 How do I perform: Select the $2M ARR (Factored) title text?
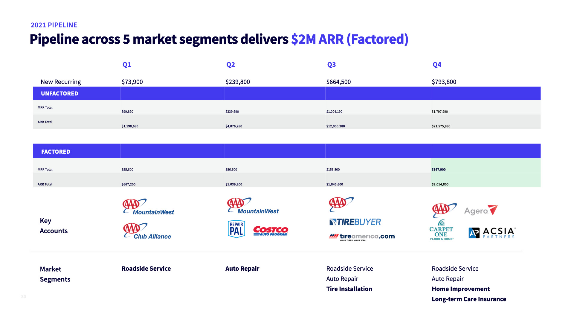pos(349,39)
